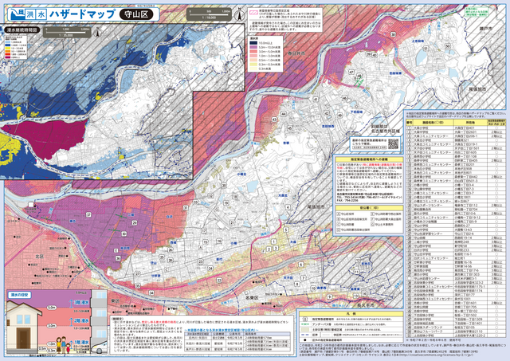Click the 浸水の目安 label
Screen dimensions: 510x361
(x=19, y=295)
